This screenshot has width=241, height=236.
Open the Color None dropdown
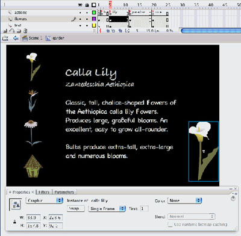pyautogui.click(x=184, y=200)
